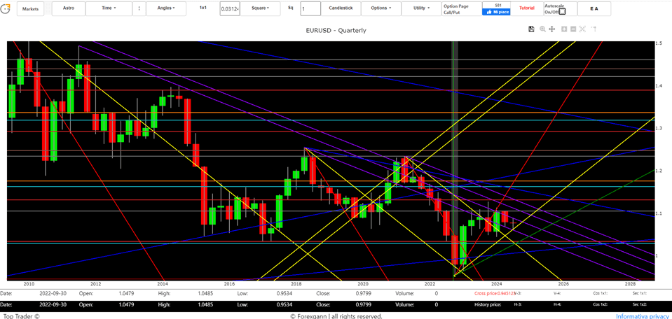Click the Candlestick button

[341, 8]
